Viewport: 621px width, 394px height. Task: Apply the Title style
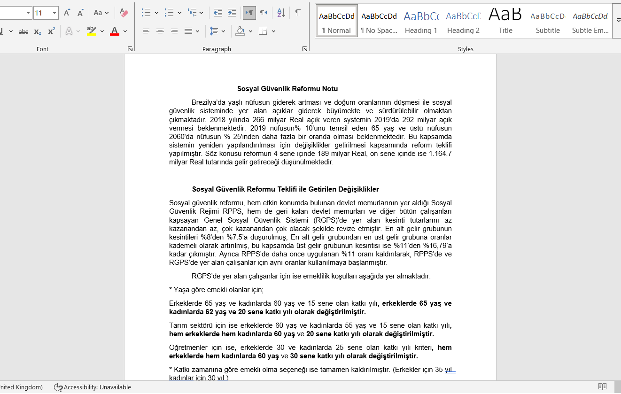click(505, 21)
